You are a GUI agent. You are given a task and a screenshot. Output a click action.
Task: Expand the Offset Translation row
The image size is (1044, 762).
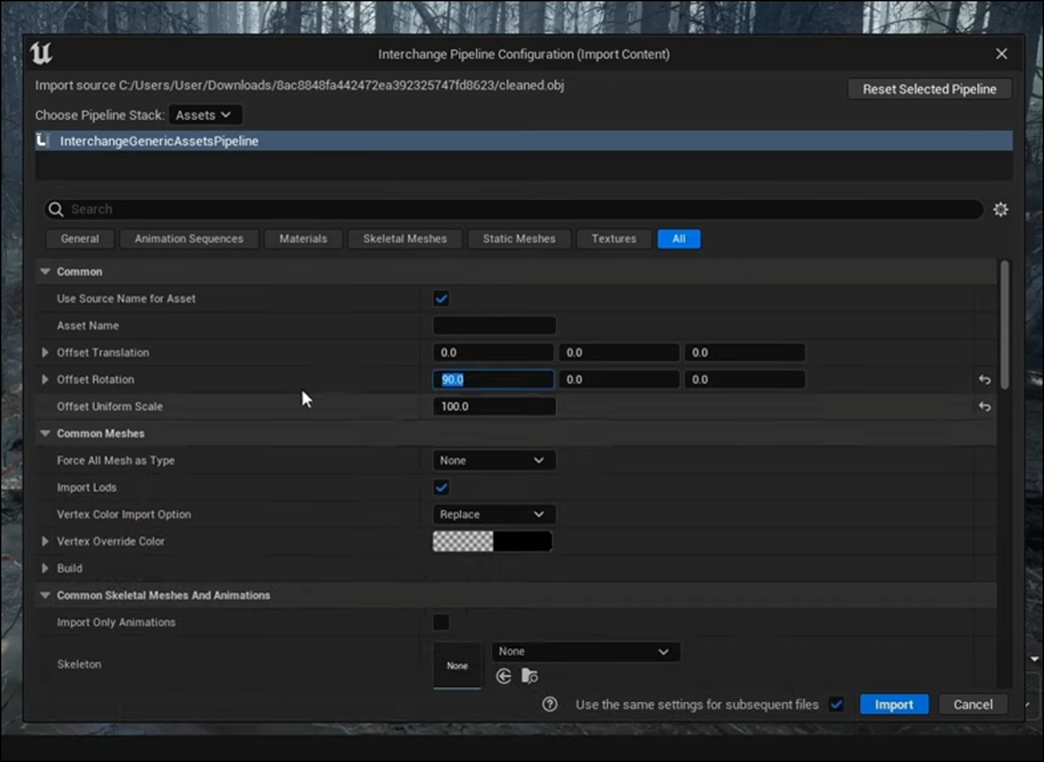point(45,353)
